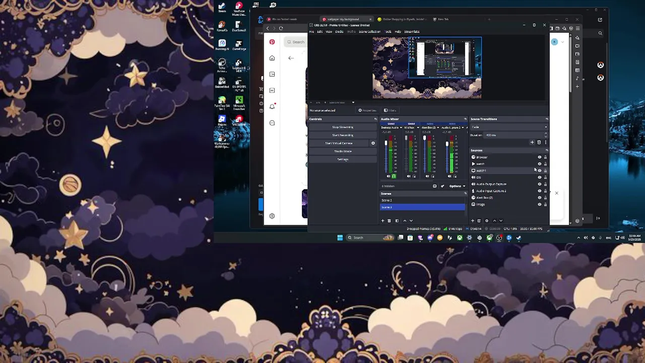
Task: Open OBS File menu
Action: tap(311, 31)
